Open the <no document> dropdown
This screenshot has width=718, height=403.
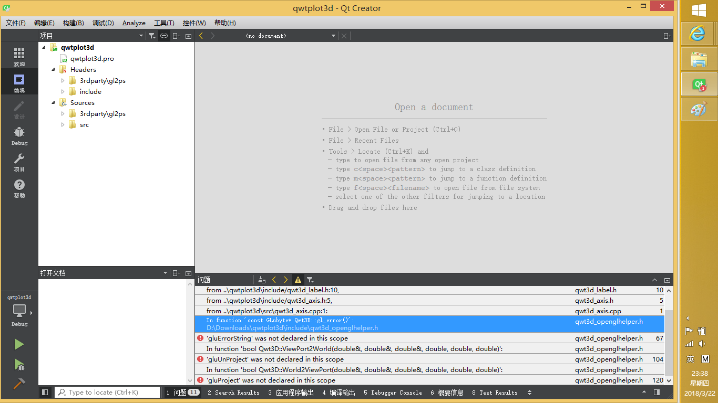pos(290,36)
